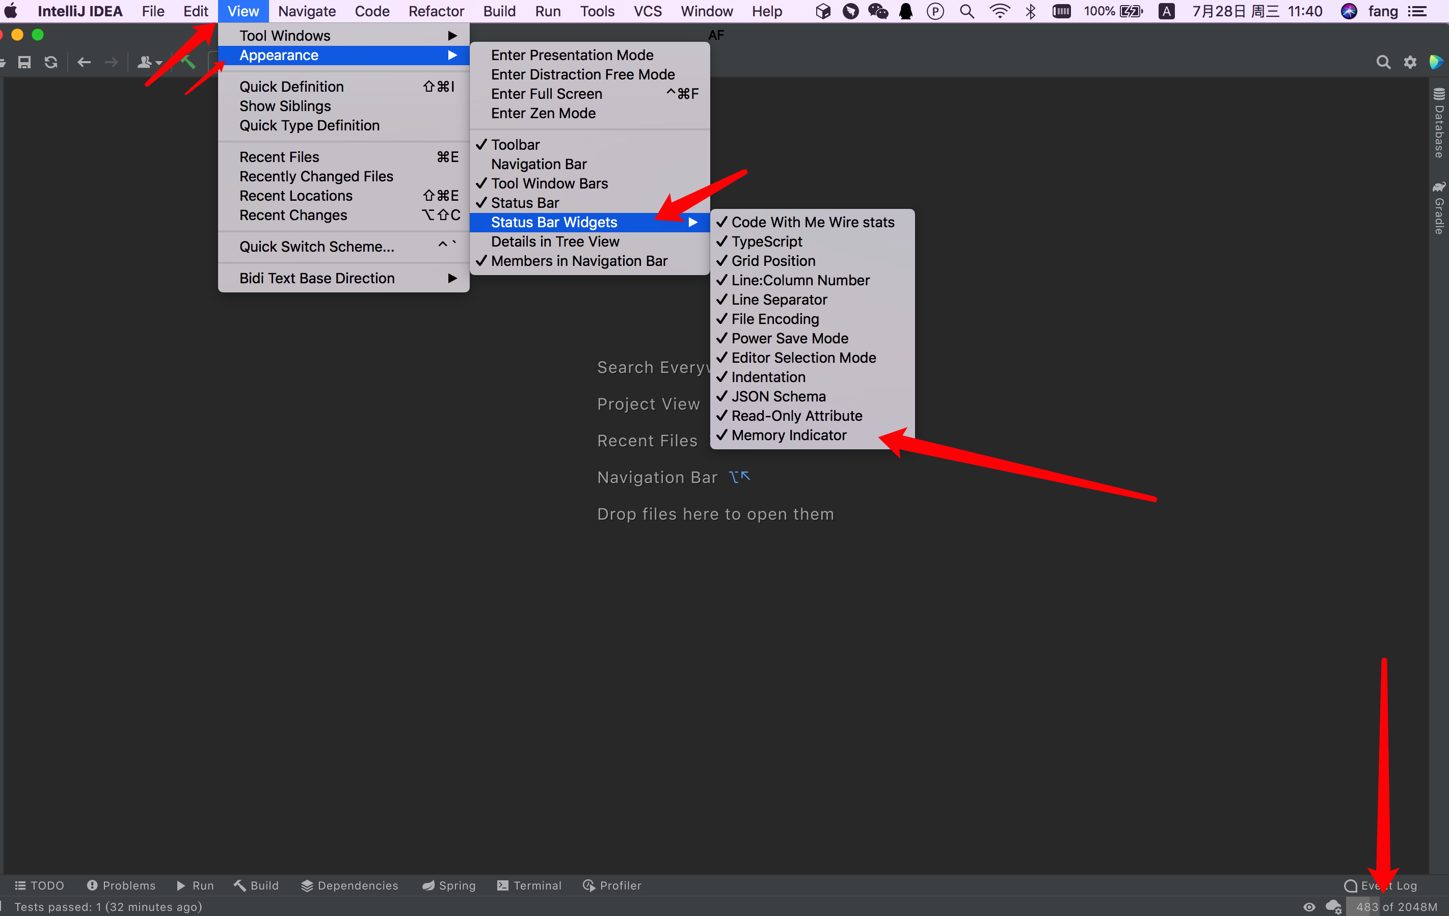The image size is (1449, 916).
Task: Open the Terminal tool window button
Action: coord(529,885)
